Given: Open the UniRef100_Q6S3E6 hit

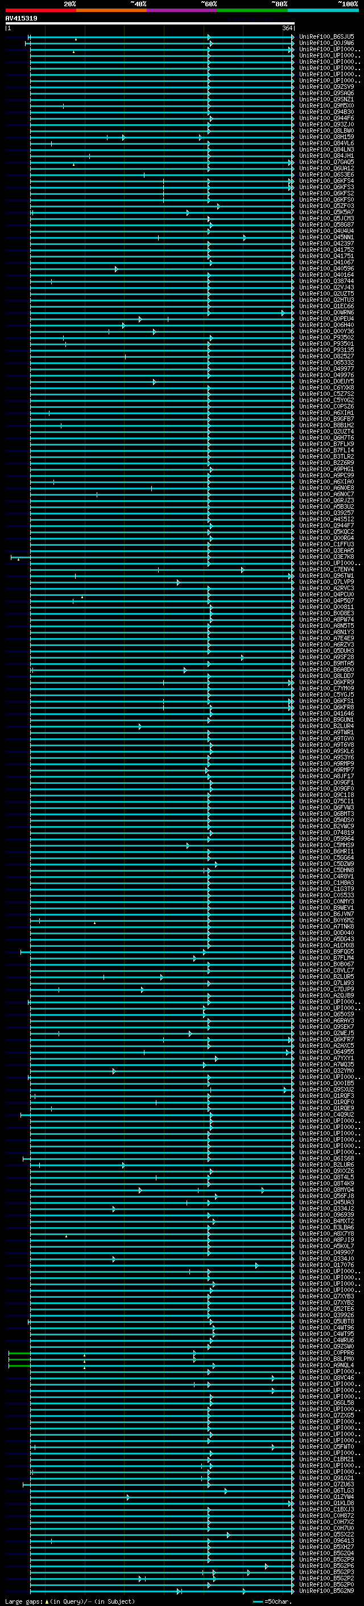Looking at the screenshot, I should 326,174.
